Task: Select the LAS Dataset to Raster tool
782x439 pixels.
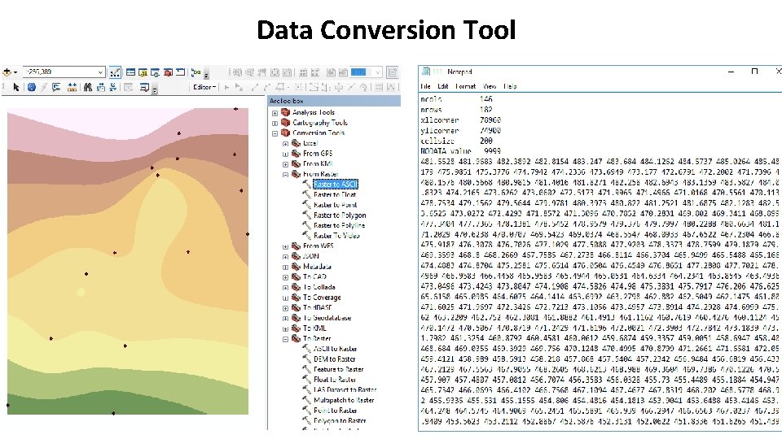Action: coord(345,389)
